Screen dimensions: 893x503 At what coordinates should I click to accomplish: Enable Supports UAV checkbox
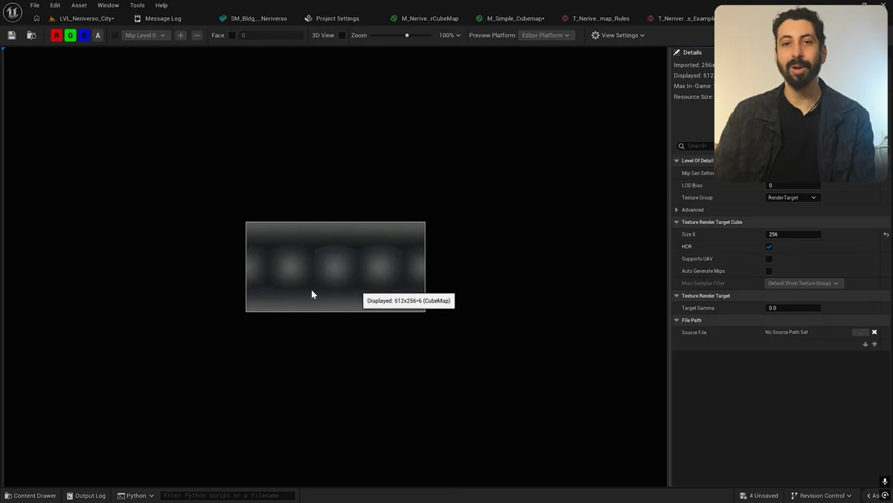(x=769, y=259)
